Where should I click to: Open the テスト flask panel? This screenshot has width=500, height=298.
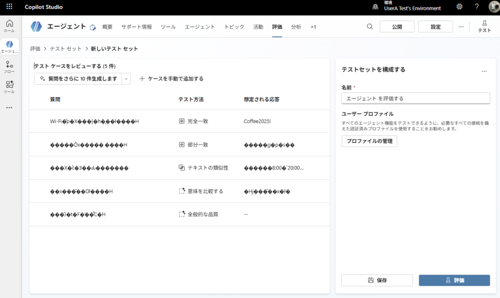[484, 26]
